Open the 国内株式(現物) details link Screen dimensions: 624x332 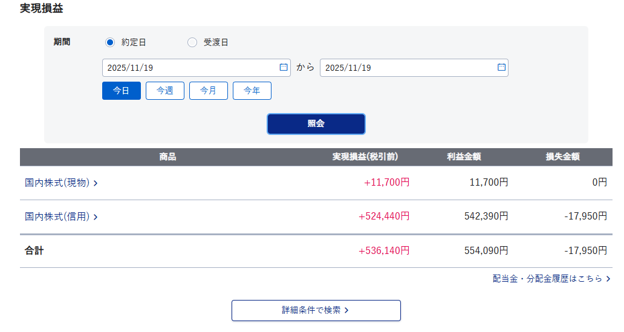click(x=57, y=183)
